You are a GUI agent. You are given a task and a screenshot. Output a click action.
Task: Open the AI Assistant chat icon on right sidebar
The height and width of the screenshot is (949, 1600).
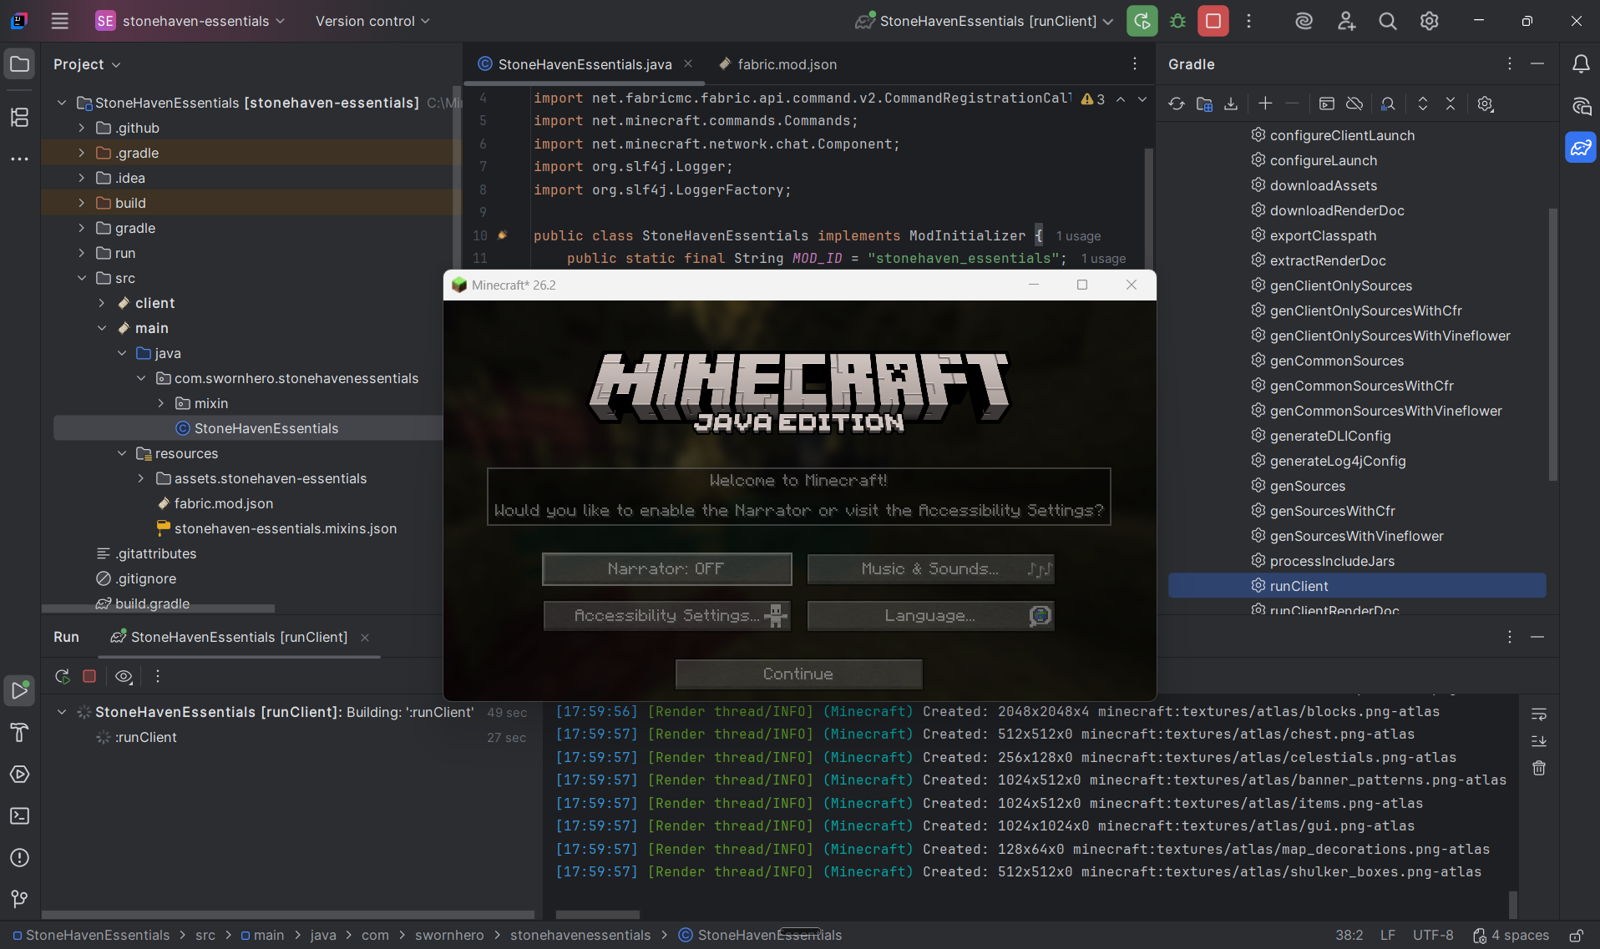(x=1580, y=106)
